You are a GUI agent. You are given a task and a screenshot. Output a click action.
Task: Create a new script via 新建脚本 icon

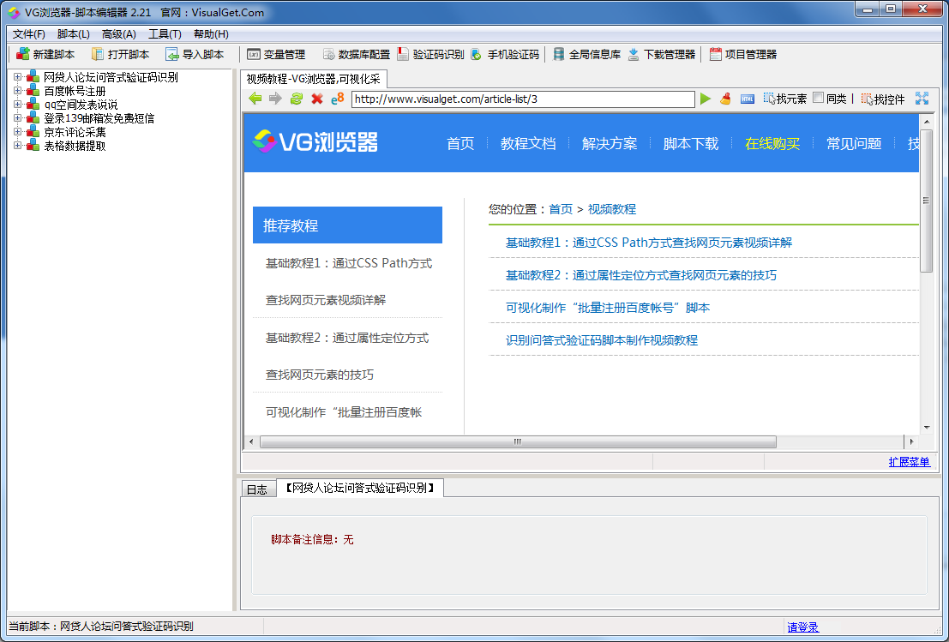pyautogui.click(x=44, y=53)
